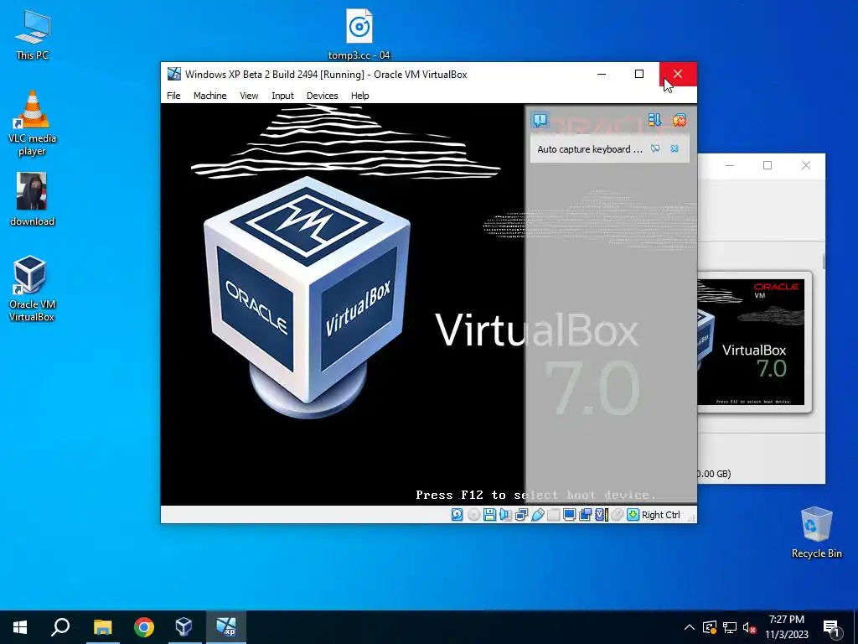Select the Recycle Bin desktop icon
Viewport: 858px width, 644px height.
pos(816,532)
